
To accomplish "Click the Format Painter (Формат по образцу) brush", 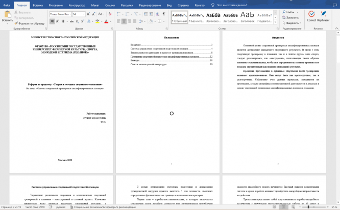I will point(16,23).
